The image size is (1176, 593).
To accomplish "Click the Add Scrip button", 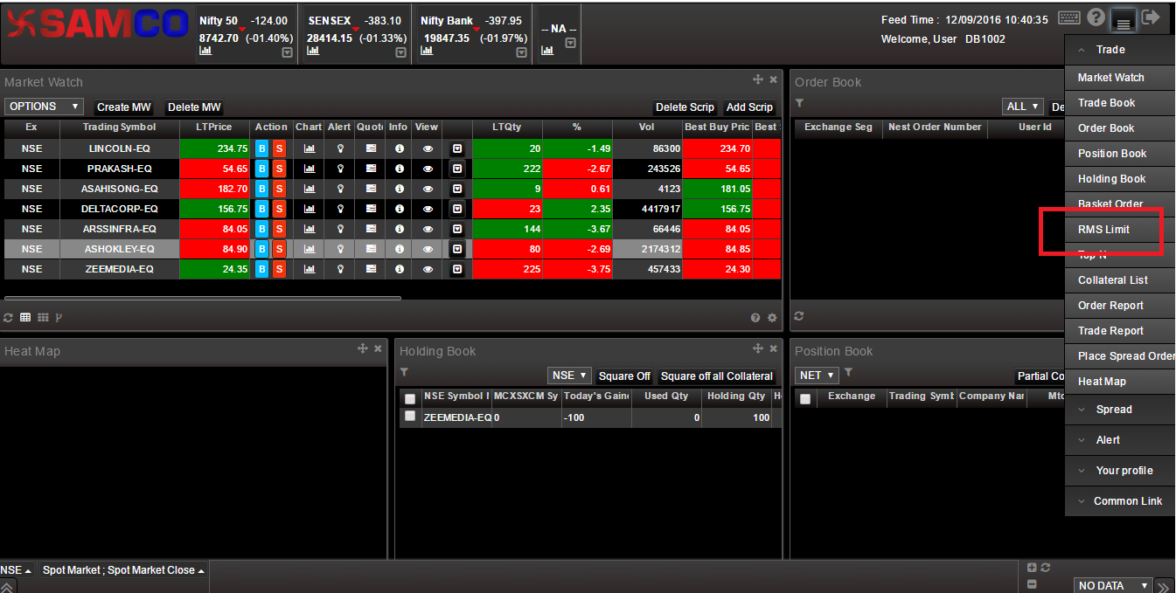I will click(749, 107).
